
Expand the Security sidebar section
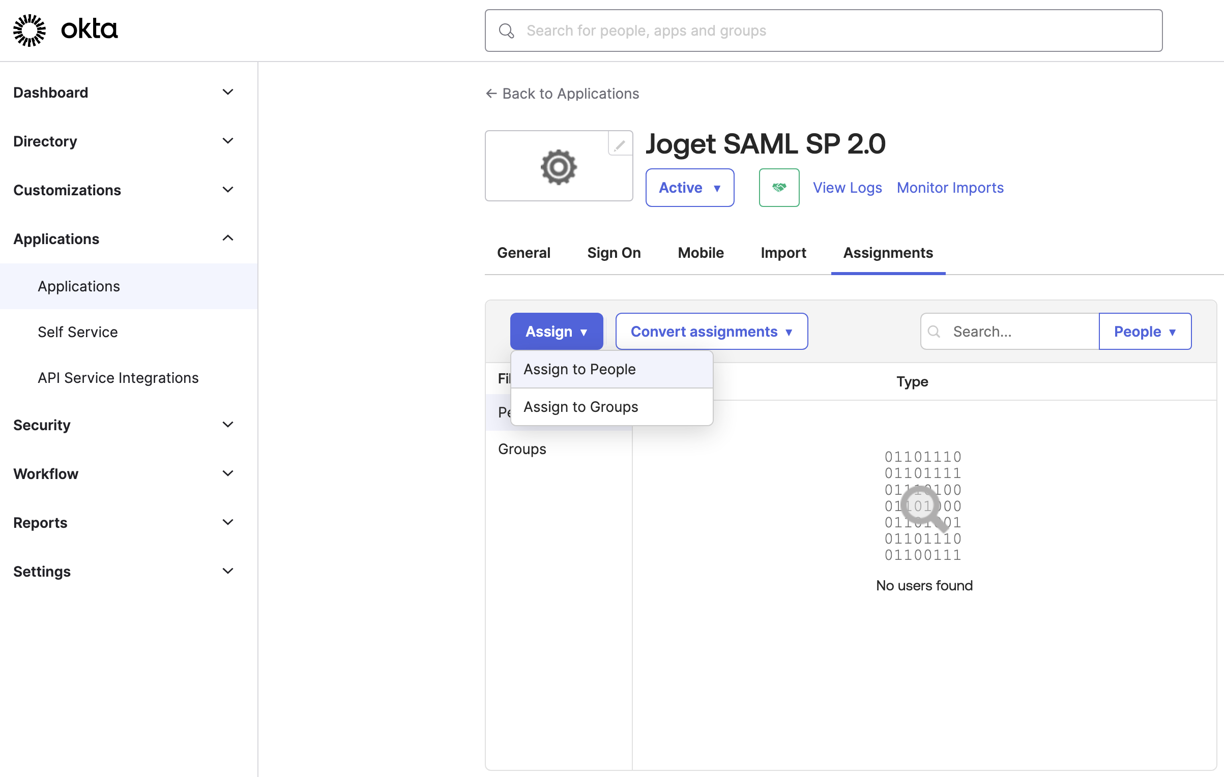[228, 425]
